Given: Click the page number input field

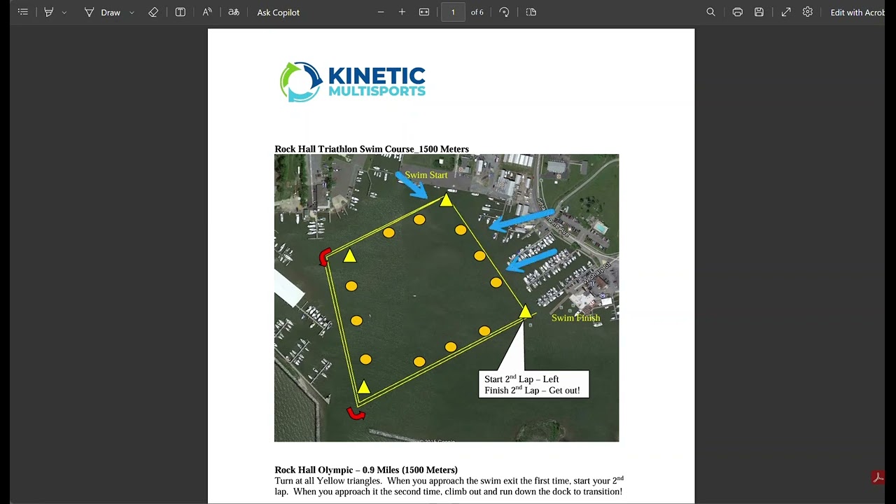Looking at the screenshot, I should pyautogui.click(x=453, y=12).
